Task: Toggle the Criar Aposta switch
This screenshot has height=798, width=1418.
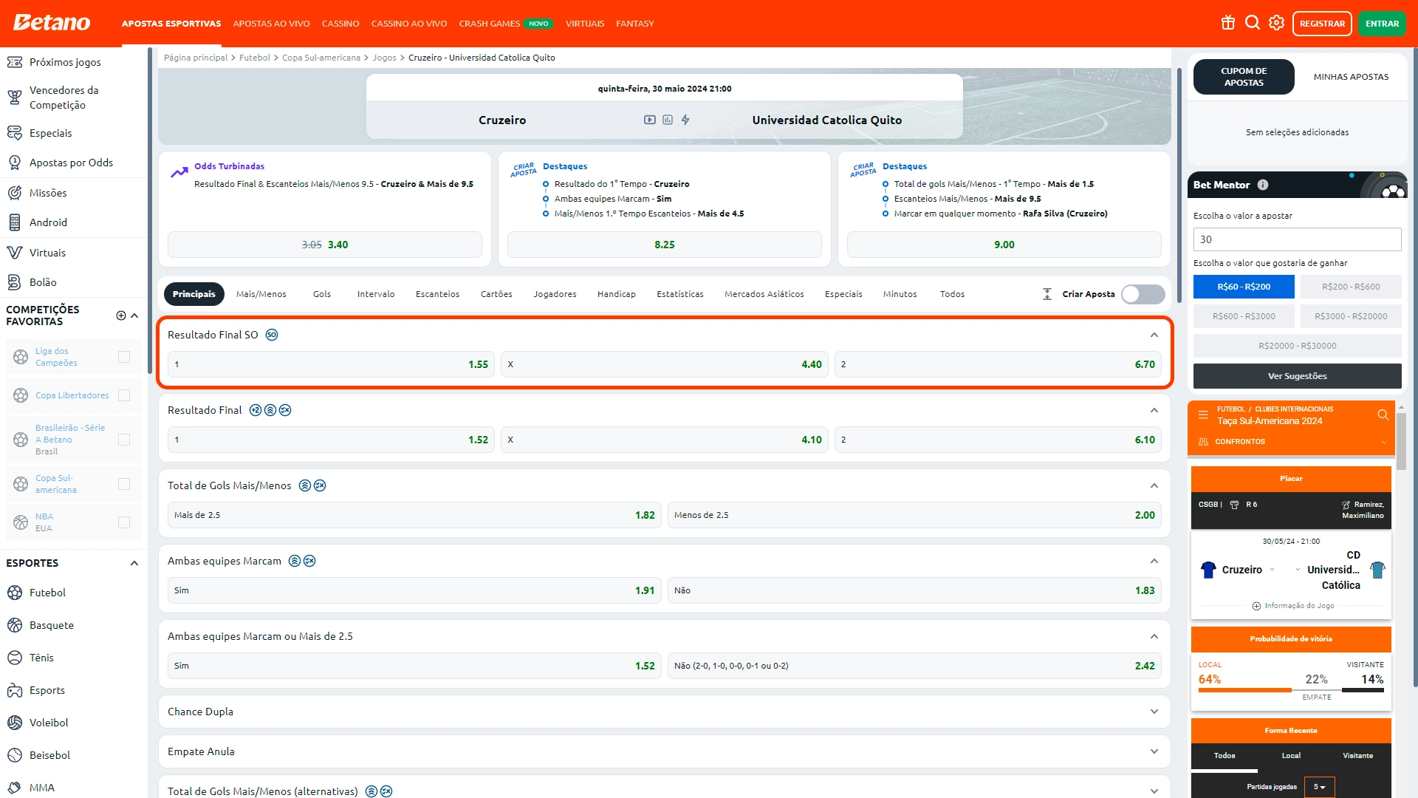Action: pyautogui.click(x=1143, y=294)
